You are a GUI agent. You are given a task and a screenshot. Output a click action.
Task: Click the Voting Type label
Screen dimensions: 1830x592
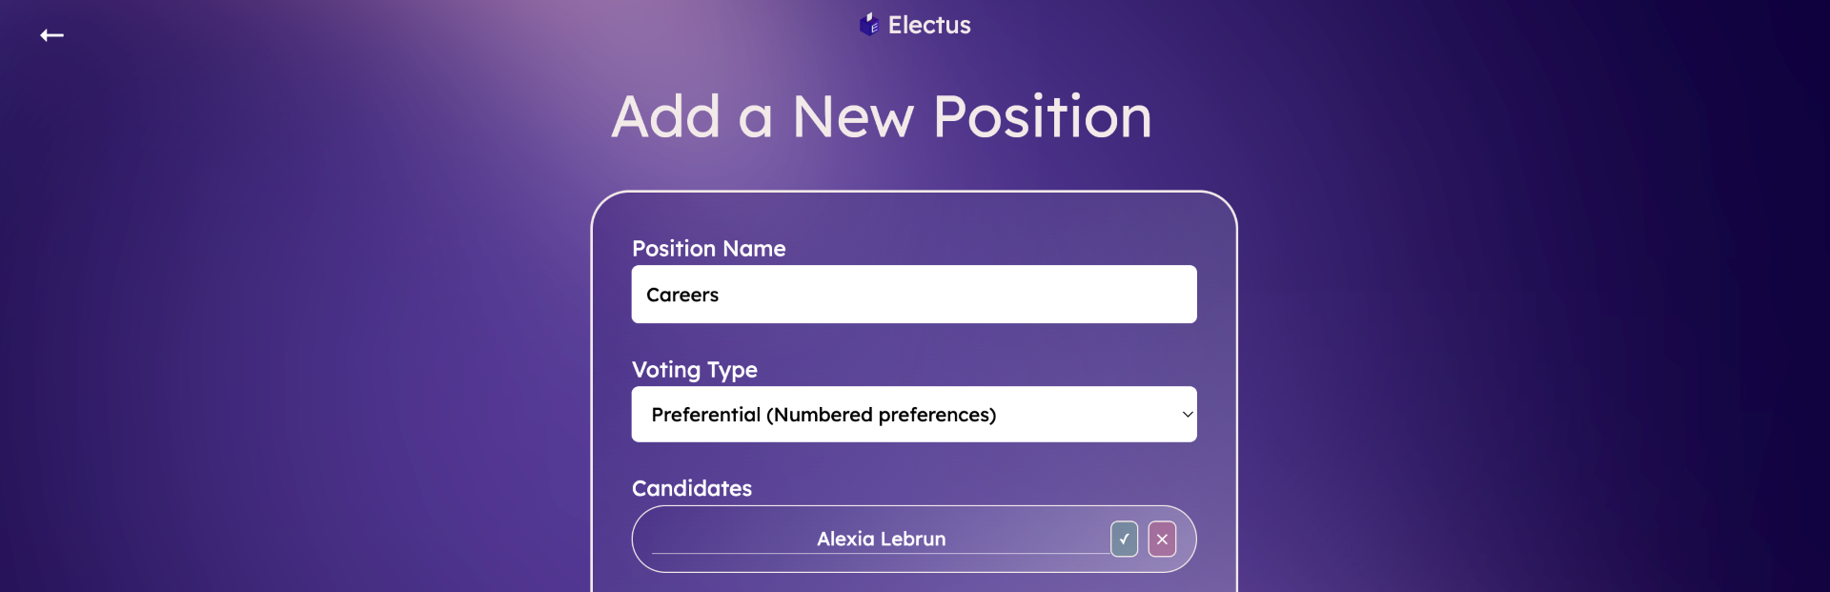coord(695,370)
